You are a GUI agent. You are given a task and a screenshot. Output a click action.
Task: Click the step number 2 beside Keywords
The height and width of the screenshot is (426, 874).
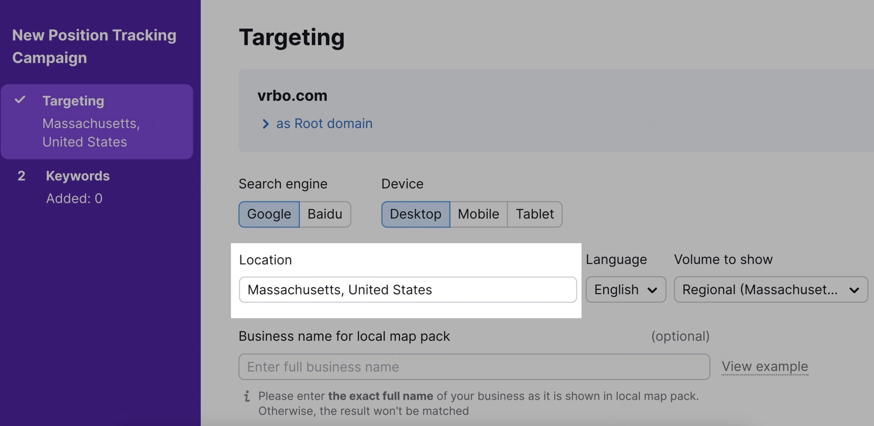(x=21, y=176)
